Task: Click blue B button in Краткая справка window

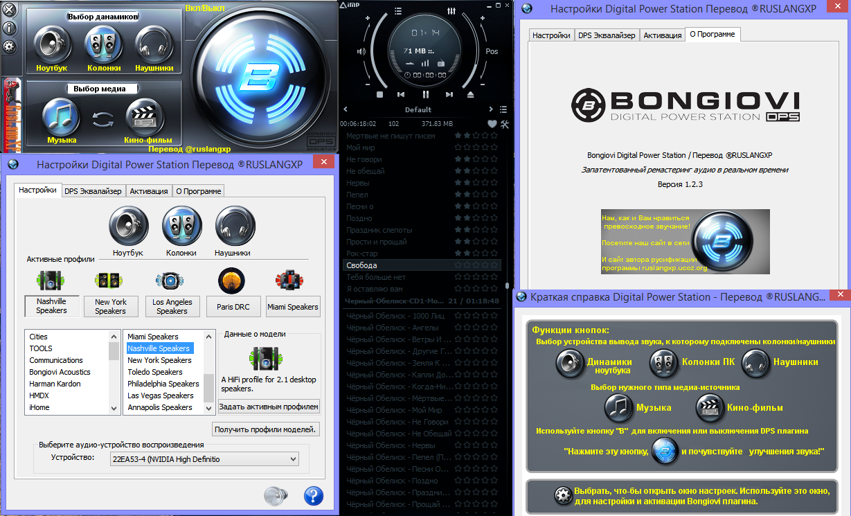Action: (x=665, y=451)
